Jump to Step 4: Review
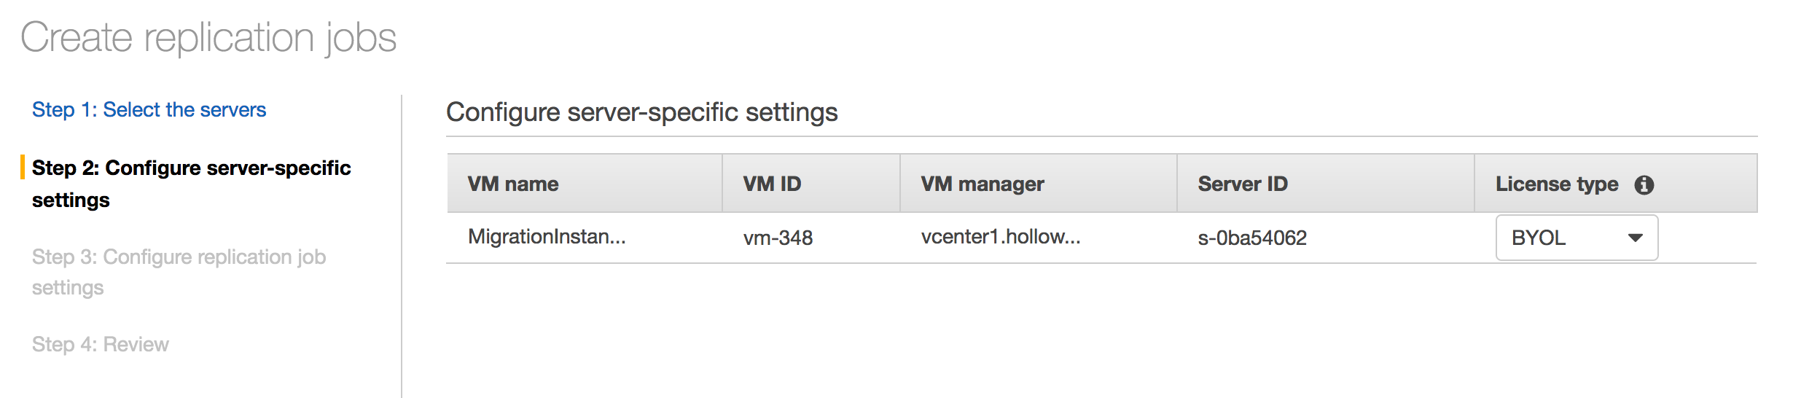Screen dimensions: 1793x398 (100, 344)
